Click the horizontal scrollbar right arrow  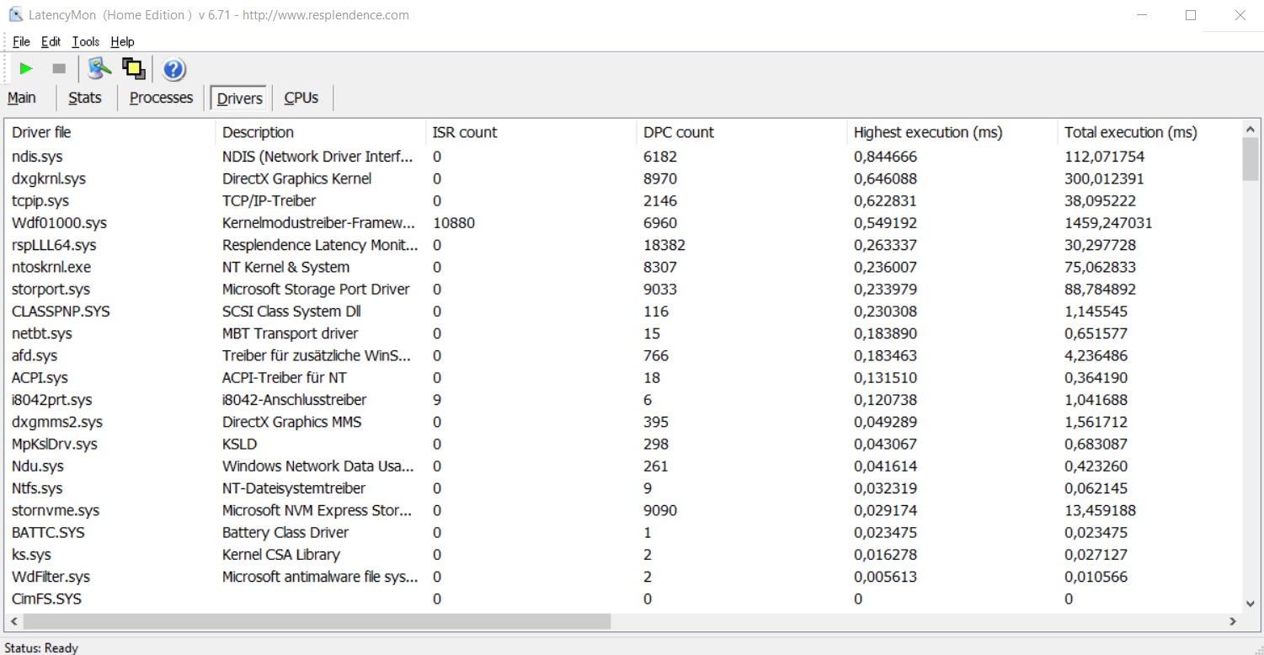(x=1233, y=621)
